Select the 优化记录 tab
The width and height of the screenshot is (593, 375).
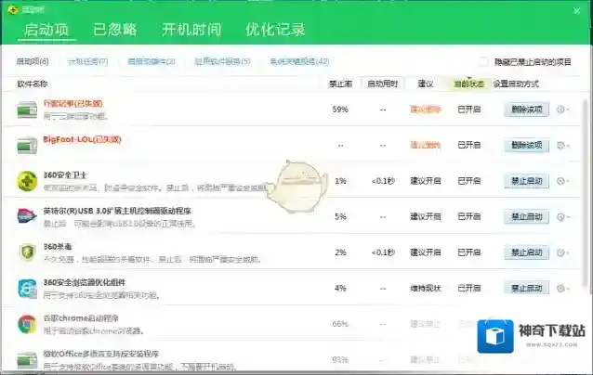275,29
